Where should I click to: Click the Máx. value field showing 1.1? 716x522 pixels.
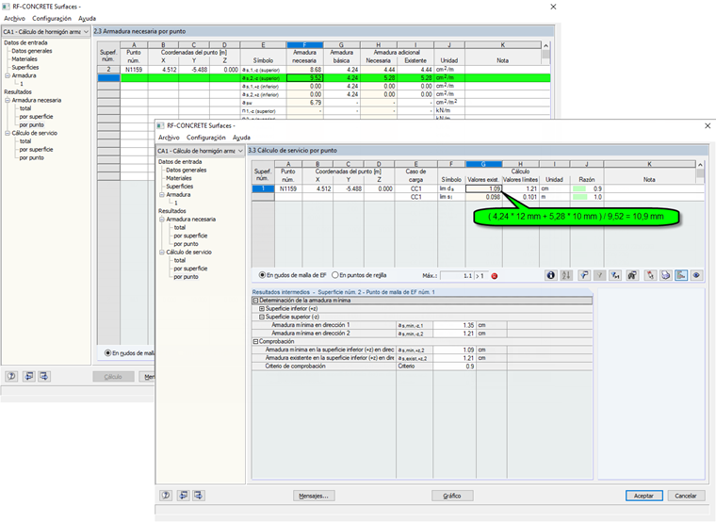(457, 276)
